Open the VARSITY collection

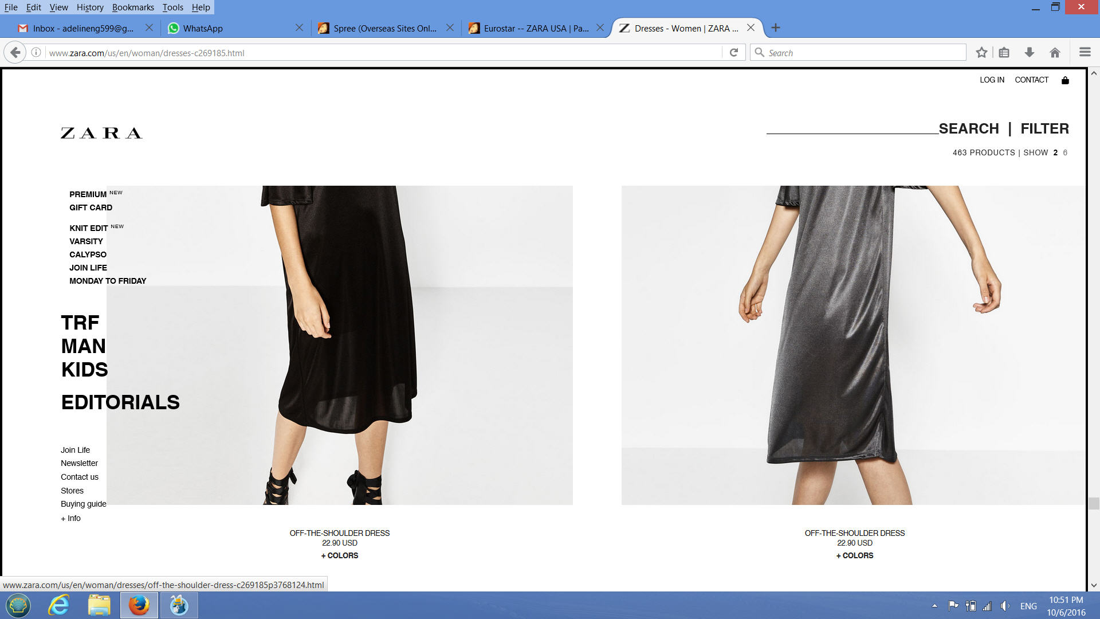click(x=86, y=241)
